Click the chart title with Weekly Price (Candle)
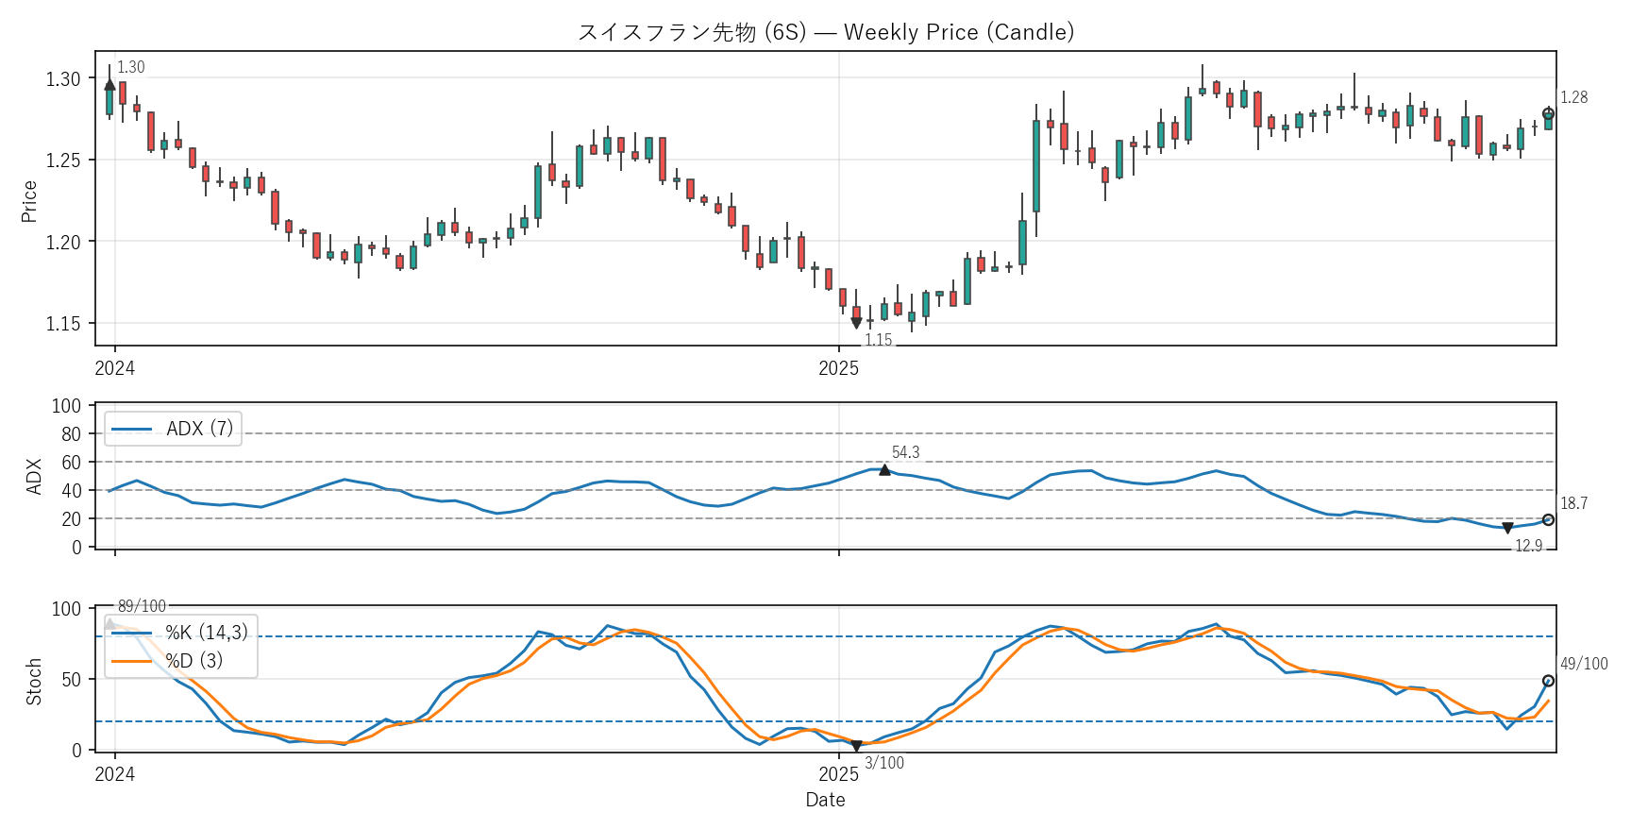 pyautogui.click(x=825, y=32)
